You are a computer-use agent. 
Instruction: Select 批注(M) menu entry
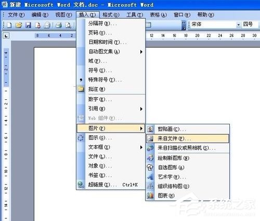pos(111,89)
